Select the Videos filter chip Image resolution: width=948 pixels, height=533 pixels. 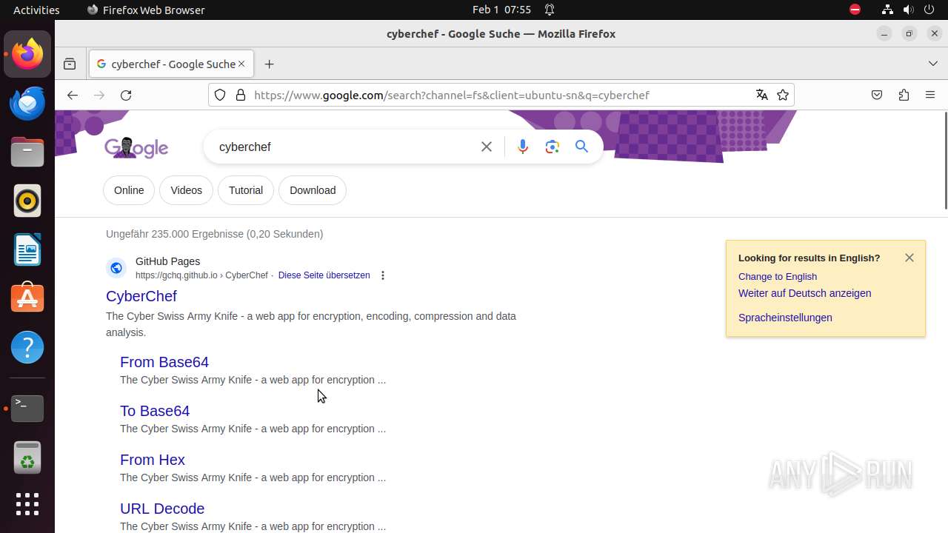(186, 190)
